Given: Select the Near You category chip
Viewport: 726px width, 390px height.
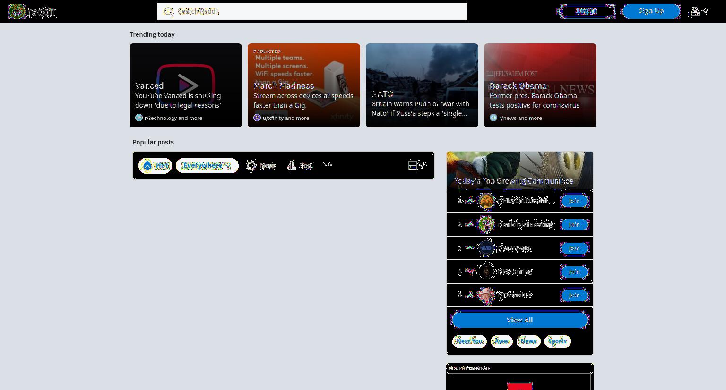Looking at the screenshot, I should [x=469, y=341].
